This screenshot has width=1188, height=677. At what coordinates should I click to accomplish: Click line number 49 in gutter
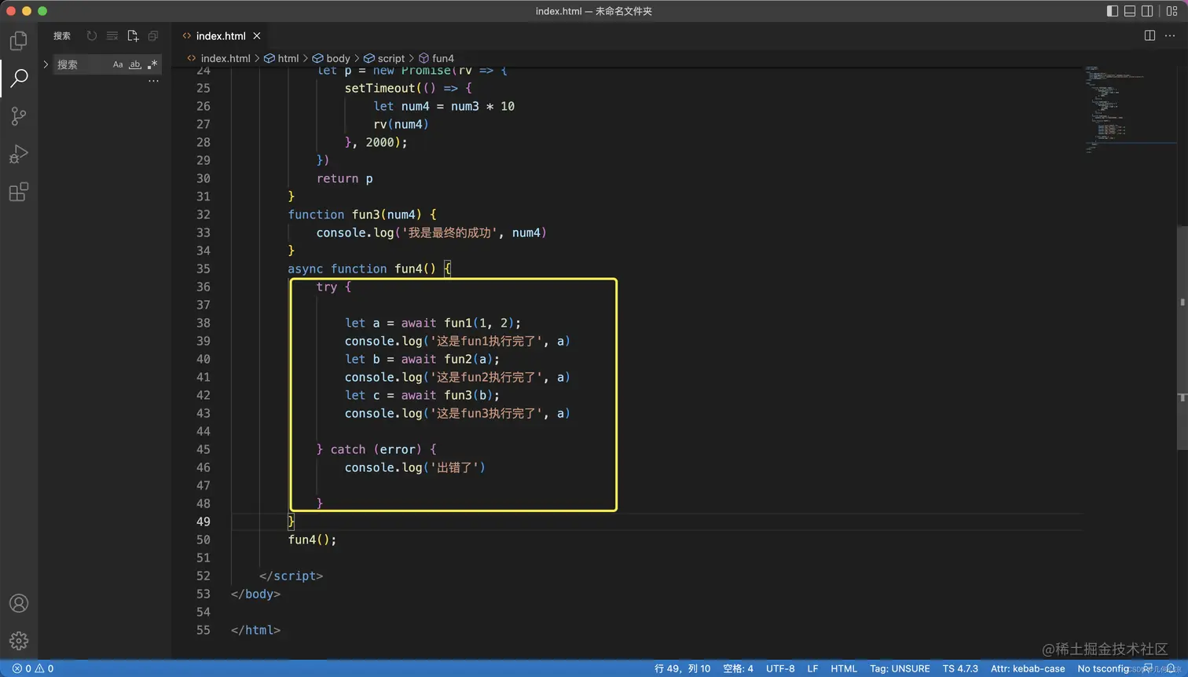click(x=203, y=521)
